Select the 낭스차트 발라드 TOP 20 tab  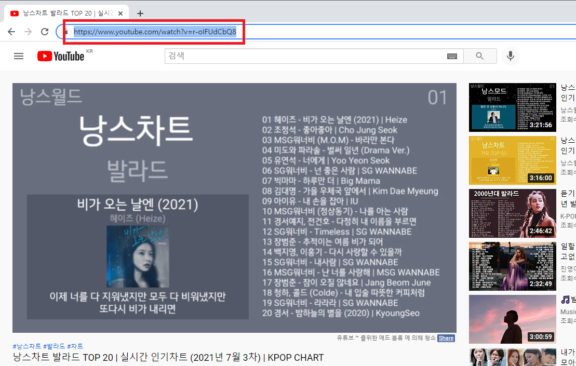click(66, 13)
